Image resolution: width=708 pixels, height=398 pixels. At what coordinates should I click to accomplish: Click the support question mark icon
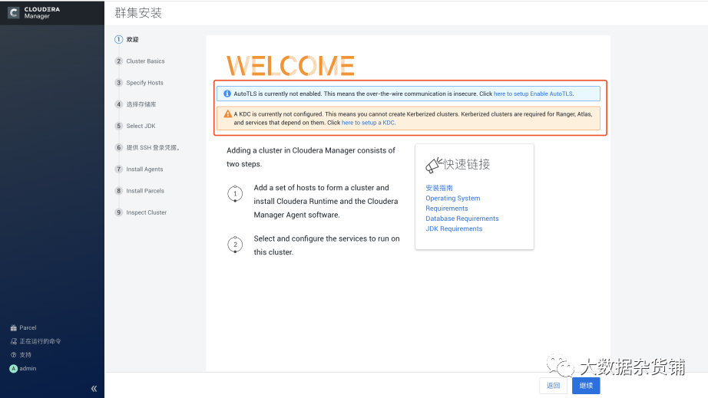pos(14,355)
